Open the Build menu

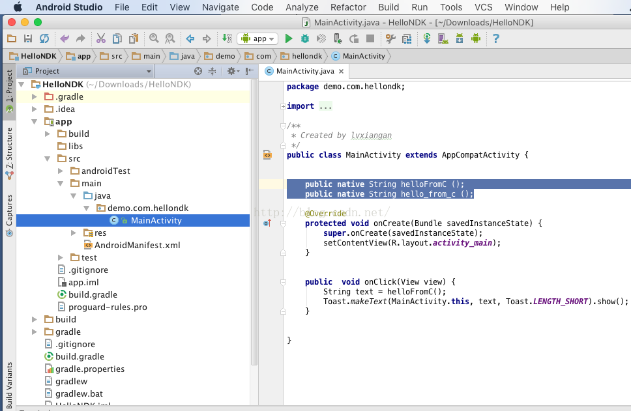click(389, 7)
